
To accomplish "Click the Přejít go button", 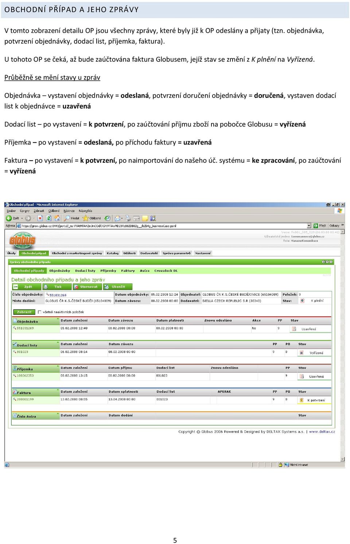I will [320, 226].
